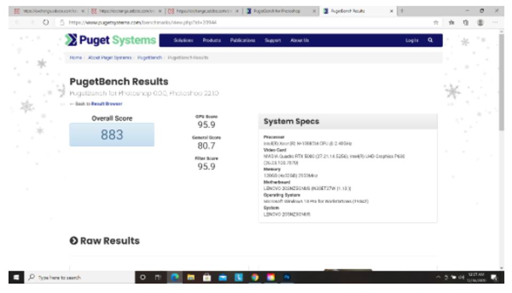
Task: Go back to Result Browser link
Action: pyautogui.click(x=107, y=104)
